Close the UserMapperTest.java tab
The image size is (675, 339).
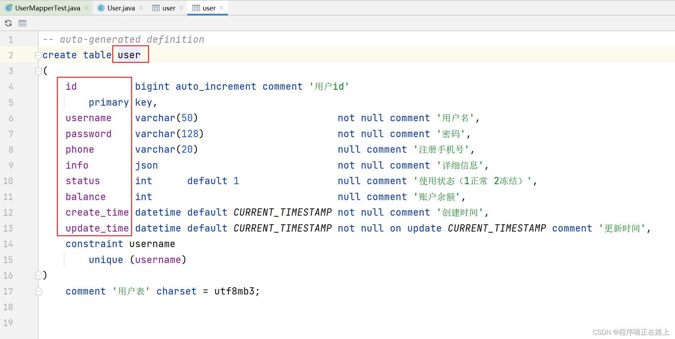(x=87, y=8)
